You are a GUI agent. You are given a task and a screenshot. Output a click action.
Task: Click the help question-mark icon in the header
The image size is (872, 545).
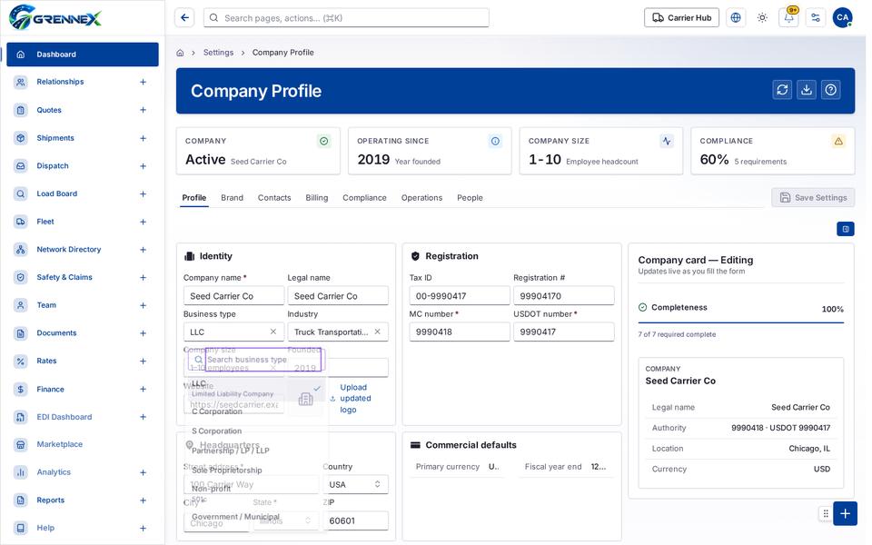831,90
